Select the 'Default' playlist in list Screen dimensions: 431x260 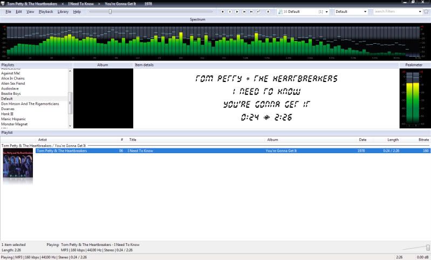click(x=7, y=99)
